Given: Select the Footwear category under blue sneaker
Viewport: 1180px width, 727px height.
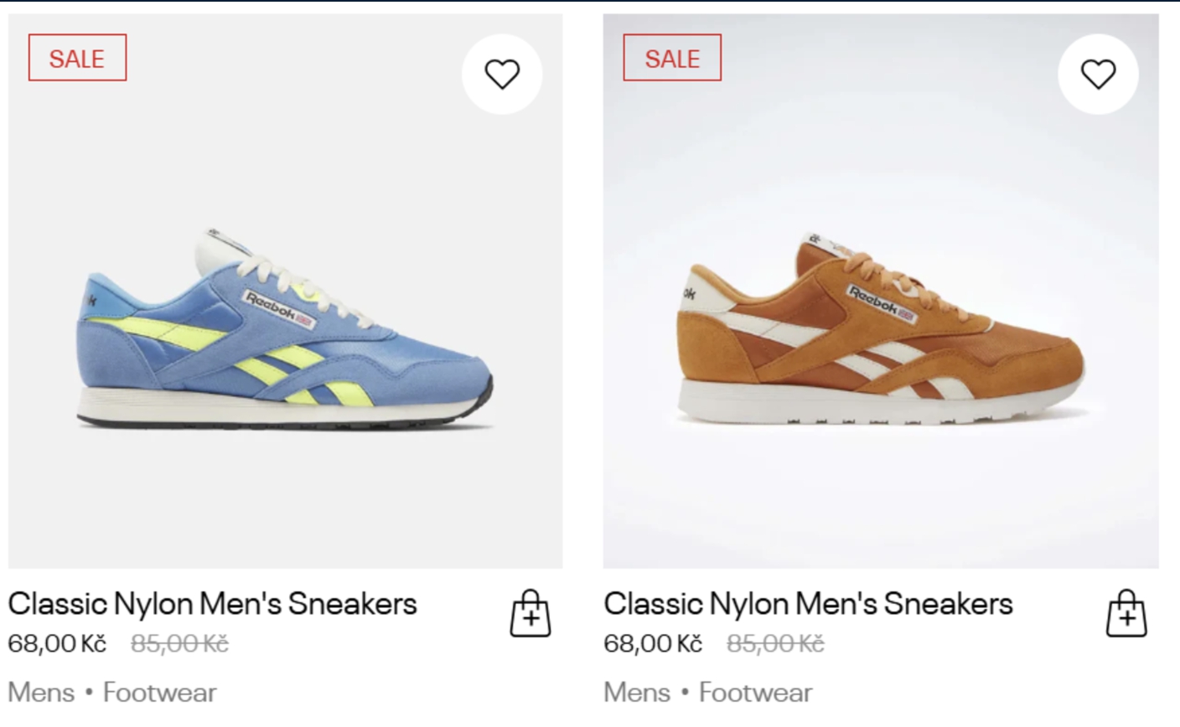Looking at the screenshot, I should click(159, 693).
